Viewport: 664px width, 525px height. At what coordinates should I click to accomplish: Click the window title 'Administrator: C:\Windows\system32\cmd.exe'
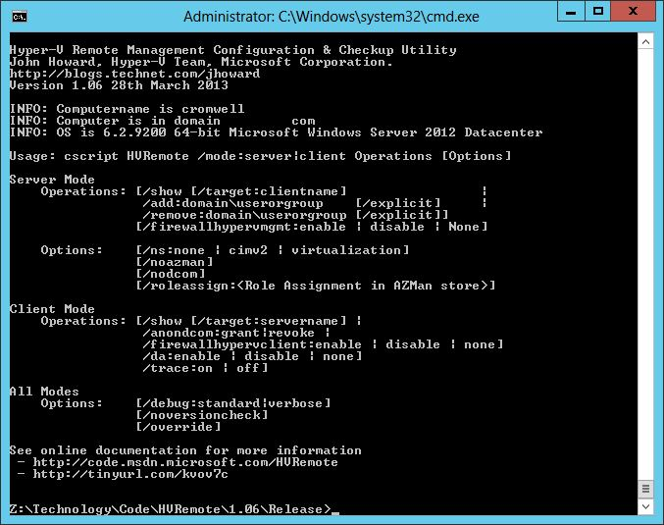(332, 17)
